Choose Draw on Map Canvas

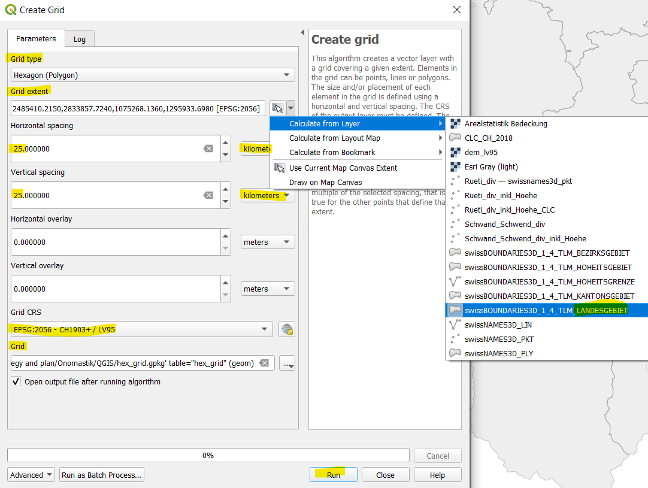357,182
